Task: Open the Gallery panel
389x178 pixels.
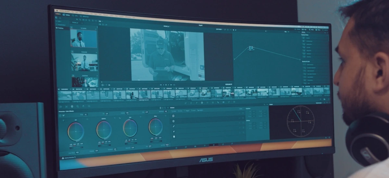Action: pyautogui.click(x=66, y=15)
